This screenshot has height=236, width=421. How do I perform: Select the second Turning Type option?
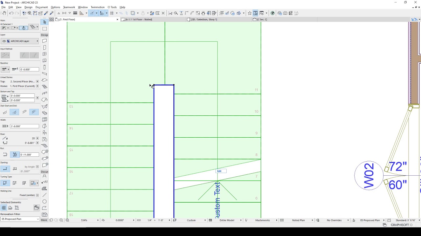14,183
